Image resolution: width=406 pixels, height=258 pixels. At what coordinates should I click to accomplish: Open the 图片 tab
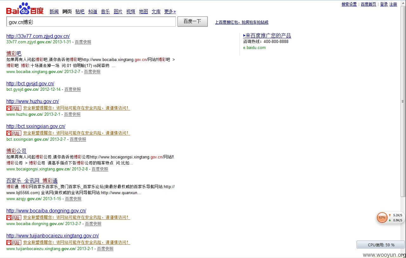coord(118,12)
